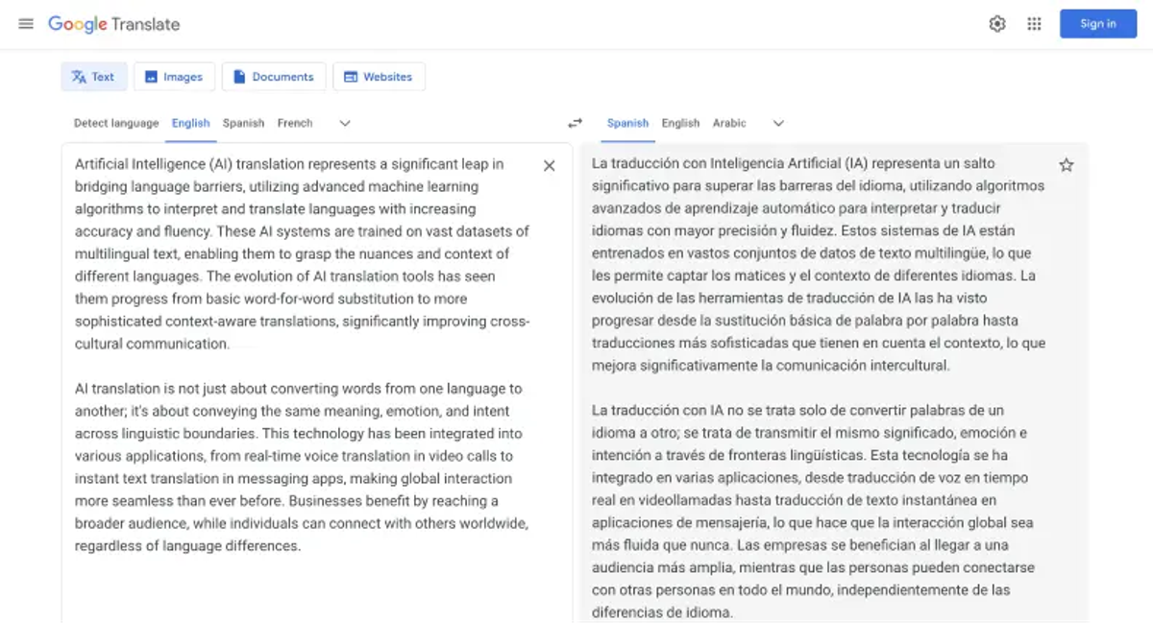Select Arabic as target language
The height and width of the screenshot is (623, 1153).
click(x=729, y=123)
